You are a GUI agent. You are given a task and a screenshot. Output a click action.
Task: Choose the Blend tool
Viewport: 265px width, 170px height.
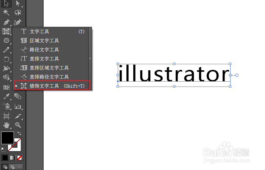coord(18,96)
